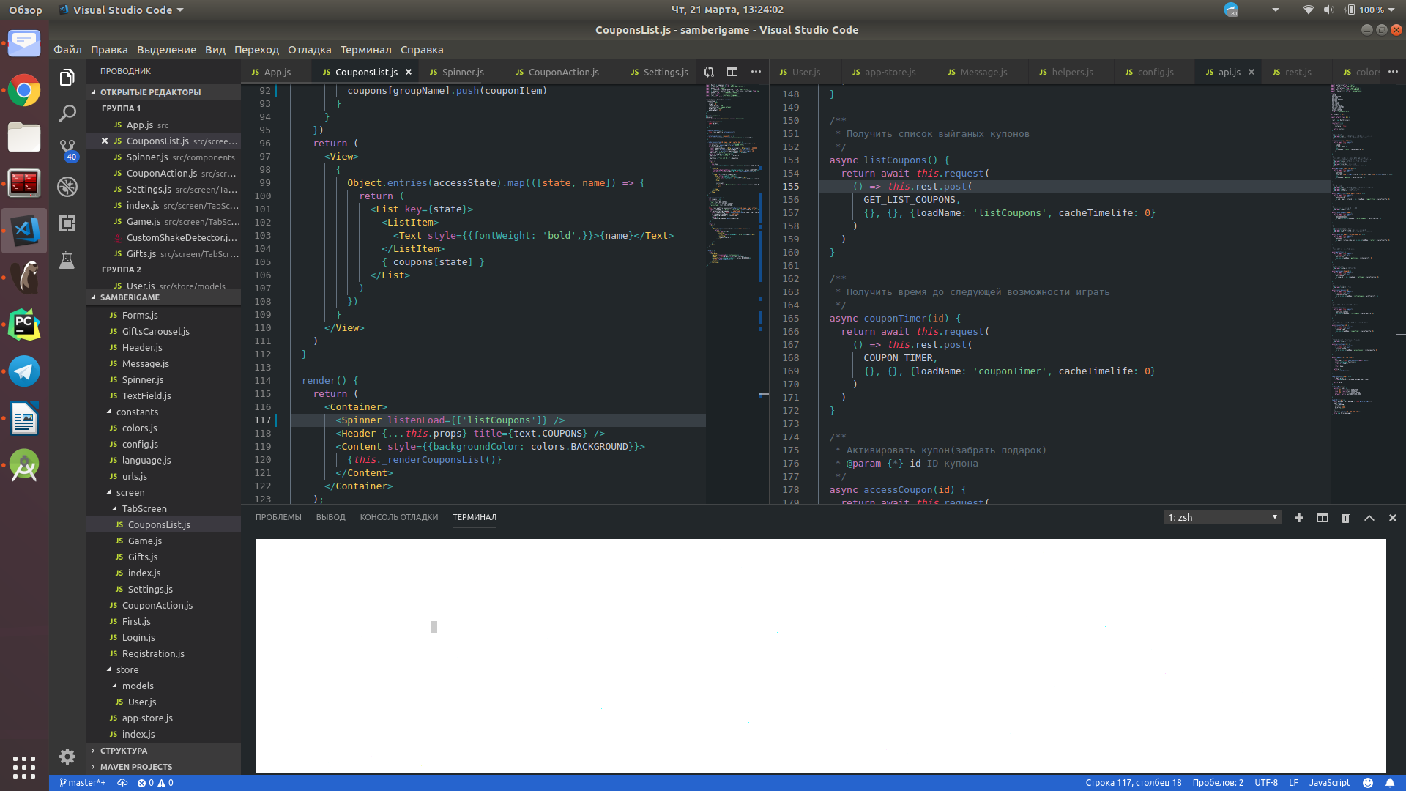This screenshot has height=791, width=1406.
Task: Go to line via Строка 117 status entry
Action: click(x=1133, y=783)
